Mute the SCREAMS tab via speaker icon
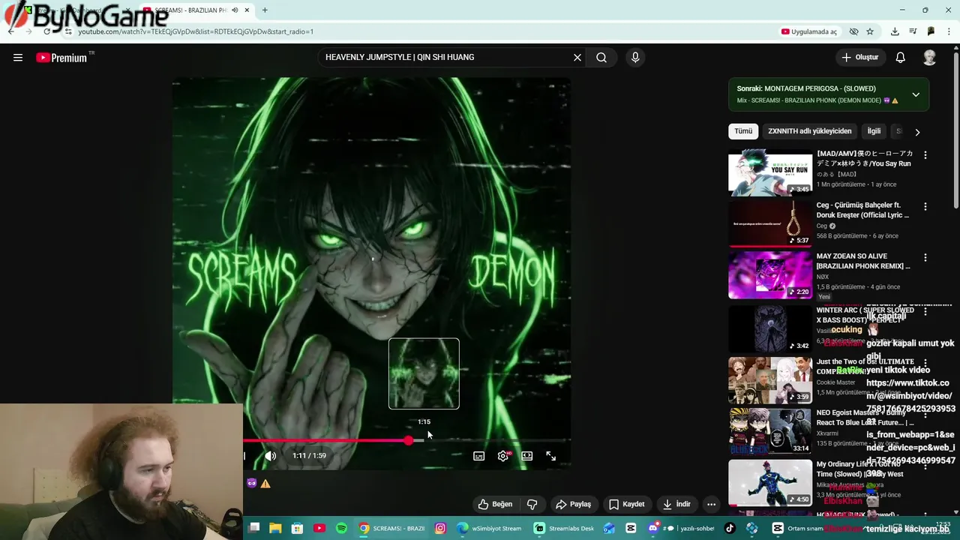Viewport: 960px width, 540px height. pos(235,10)
